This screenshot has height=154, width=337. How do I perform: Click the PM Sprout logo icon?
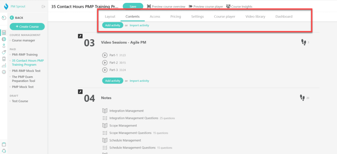5,7
